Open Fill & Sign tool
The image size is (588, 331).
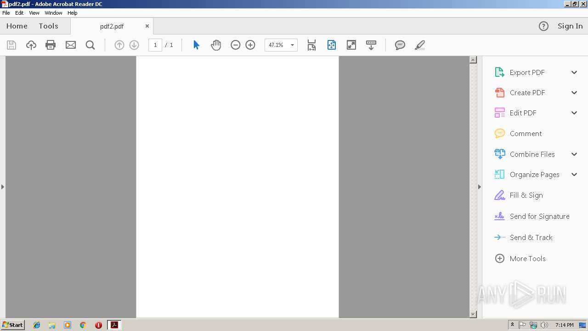point(526,195)
